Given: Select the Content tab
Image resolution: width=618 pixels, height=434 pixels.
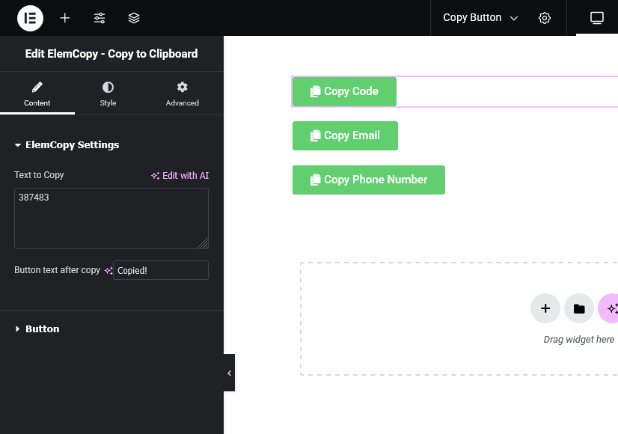Looking at the screenshot, I should pyautogui.click(x=37, y=94).
